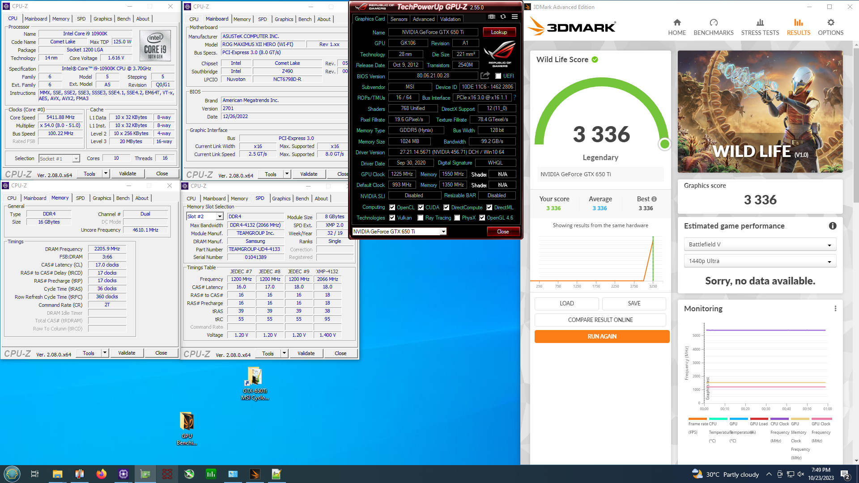Image resolution: width=859 pixels, height=483 pixels.
Task: Click the Tools dropdown arrow in the SPD tab window
Action: [x=284, y=353]
